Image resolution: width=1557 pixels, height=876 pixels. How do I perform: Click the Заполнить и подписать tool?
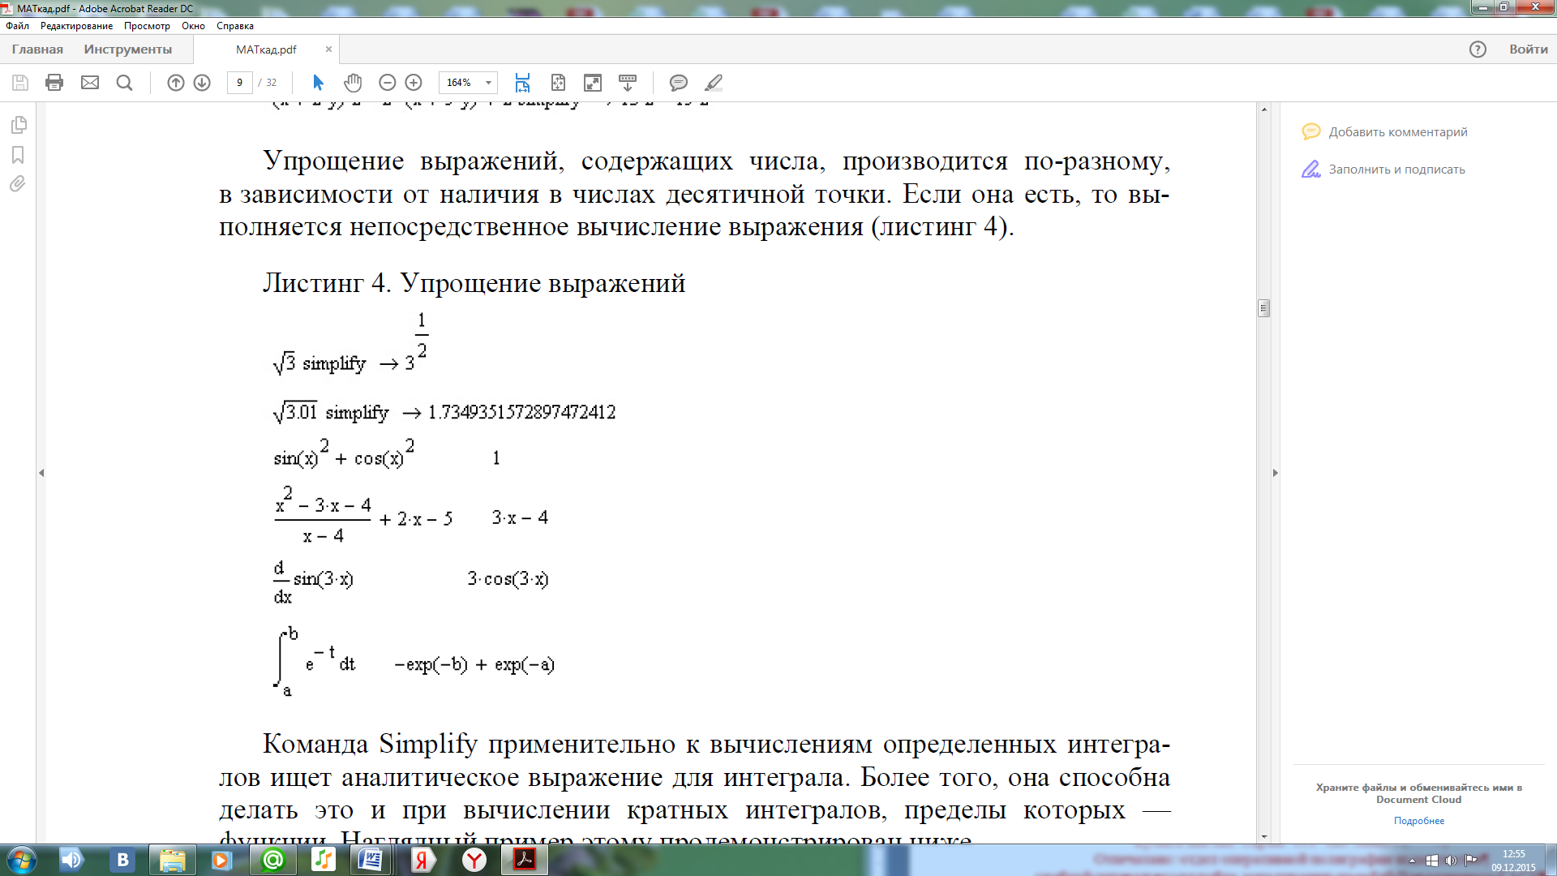click(x=1383, y=169)
